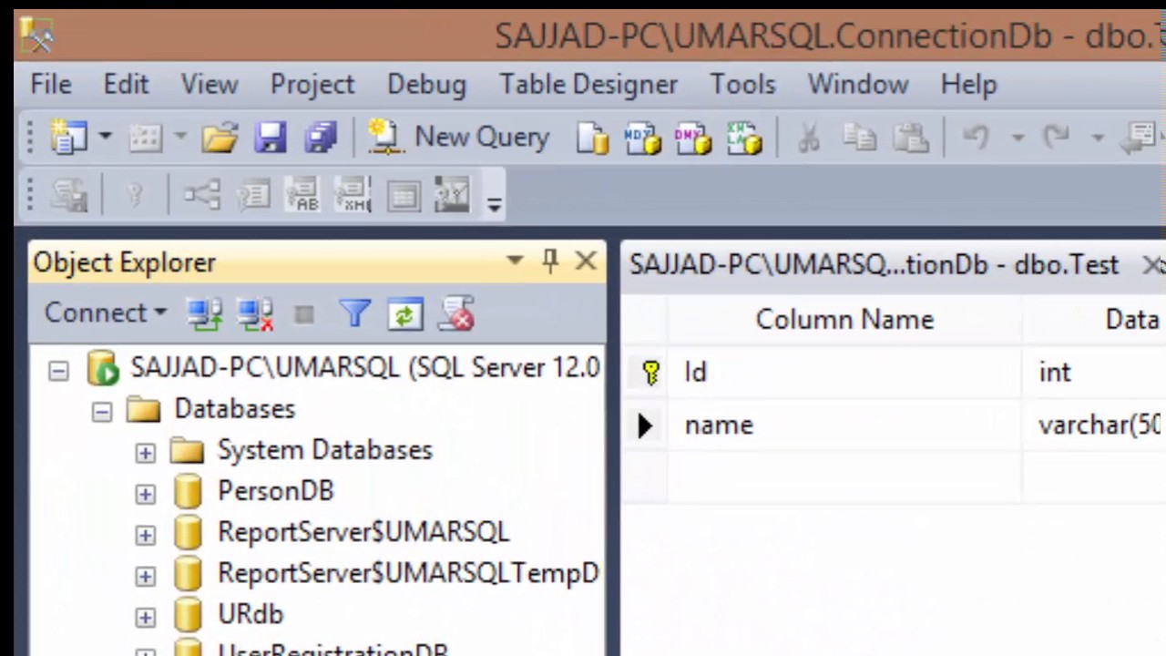Click the Column Name header

(844, 320)
